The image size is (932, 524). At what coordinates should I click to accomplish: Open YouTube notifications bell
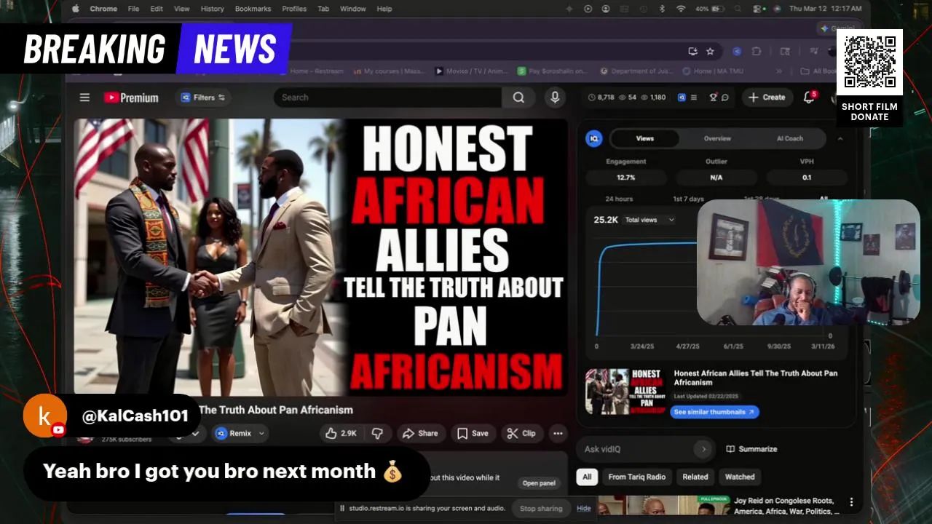[x=809, y=98]
